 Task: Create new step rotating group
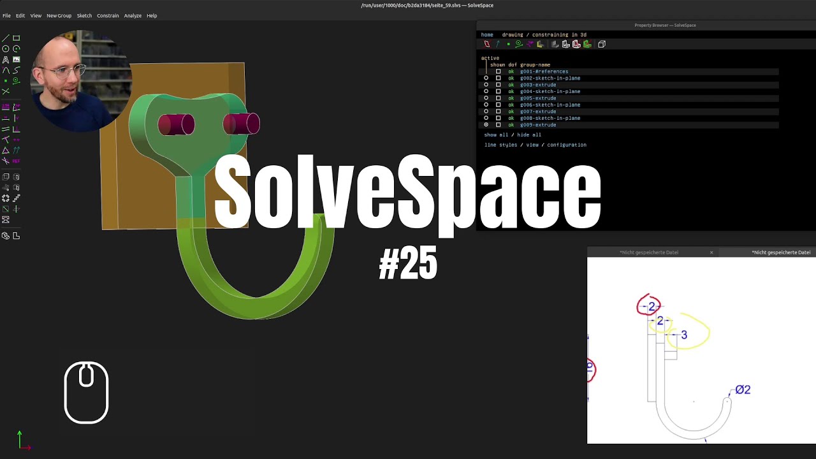point(6,198)
